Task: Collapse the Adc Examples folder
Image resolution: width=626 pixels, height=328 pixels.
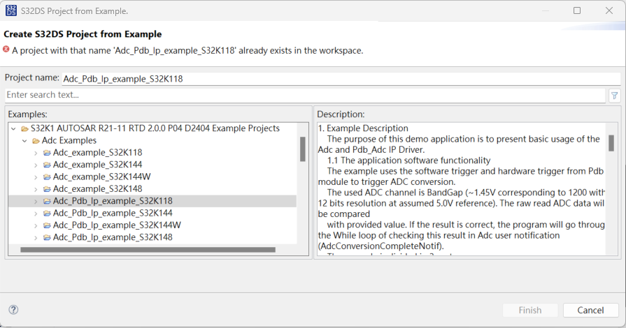Action: pos(24,141)
